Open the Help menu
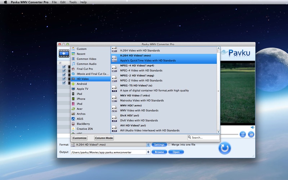This screenshot has width=288, height=180. pyautogui.click(x=84, y=2)
